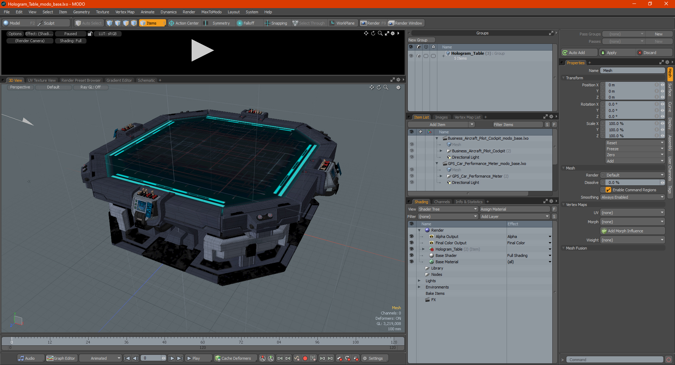Select Polygons selection mode icon
This screenshot has width=675, height=365.
pyautogui.click(x=126, y=23)
